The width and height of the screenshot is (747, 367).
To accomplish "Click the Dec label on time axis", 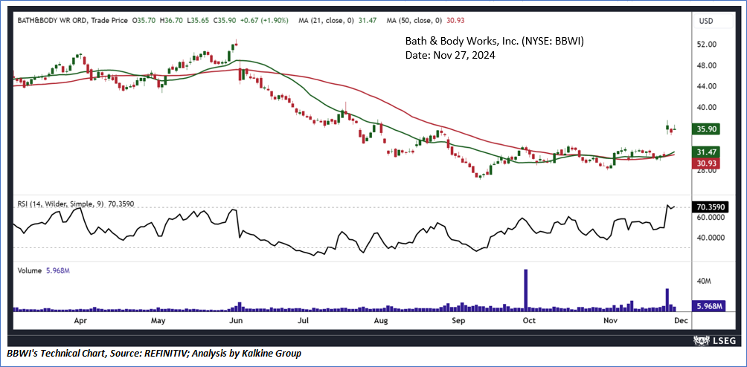I will [682, 320].
